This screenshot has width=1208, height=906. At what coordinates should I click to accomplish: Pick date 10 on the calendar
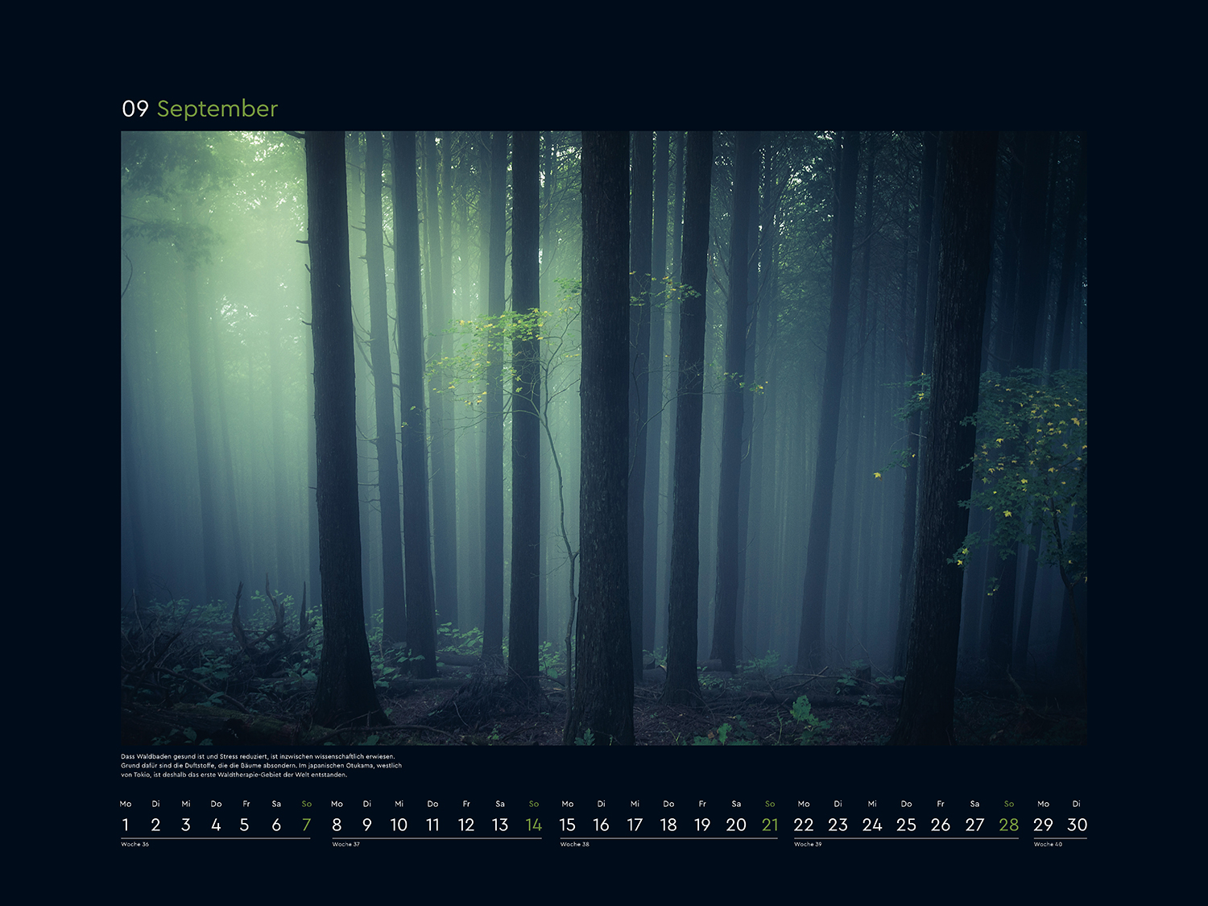(x=399, y=825)
